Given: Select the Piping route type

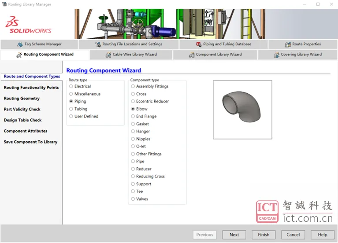Looking at the screenshot, I should pos(71,101).
